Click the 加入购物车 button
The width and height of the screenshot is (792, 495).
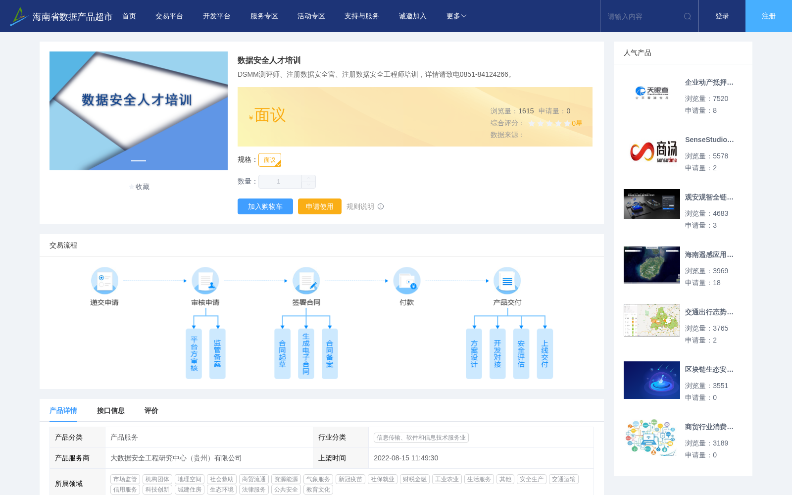click(x=265, y=206)
